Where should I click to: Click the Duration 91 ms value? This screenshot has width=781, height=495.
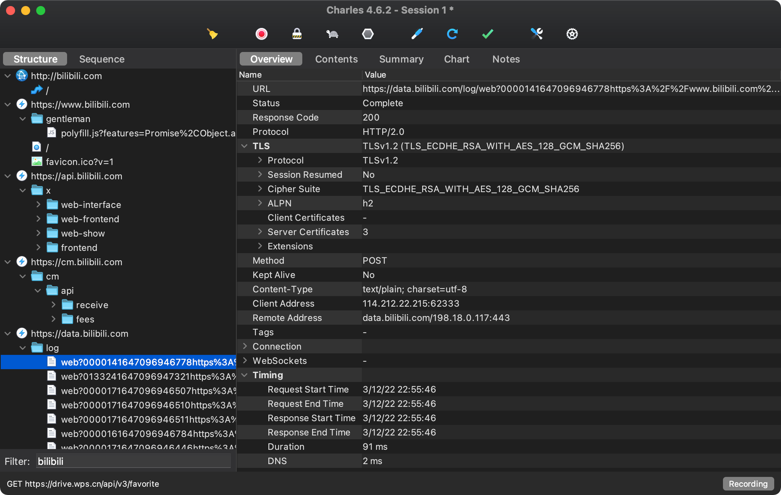(x=375, y=446)
